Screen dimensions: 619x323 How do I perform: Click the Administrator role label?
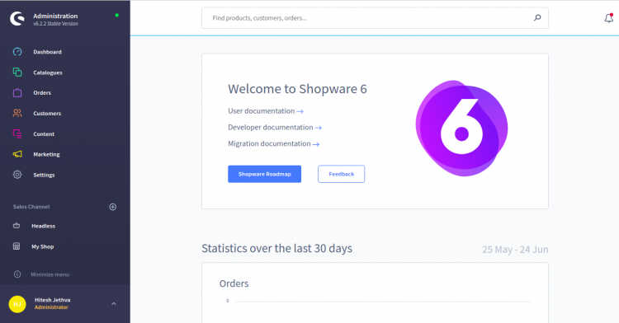click(51, 307)
